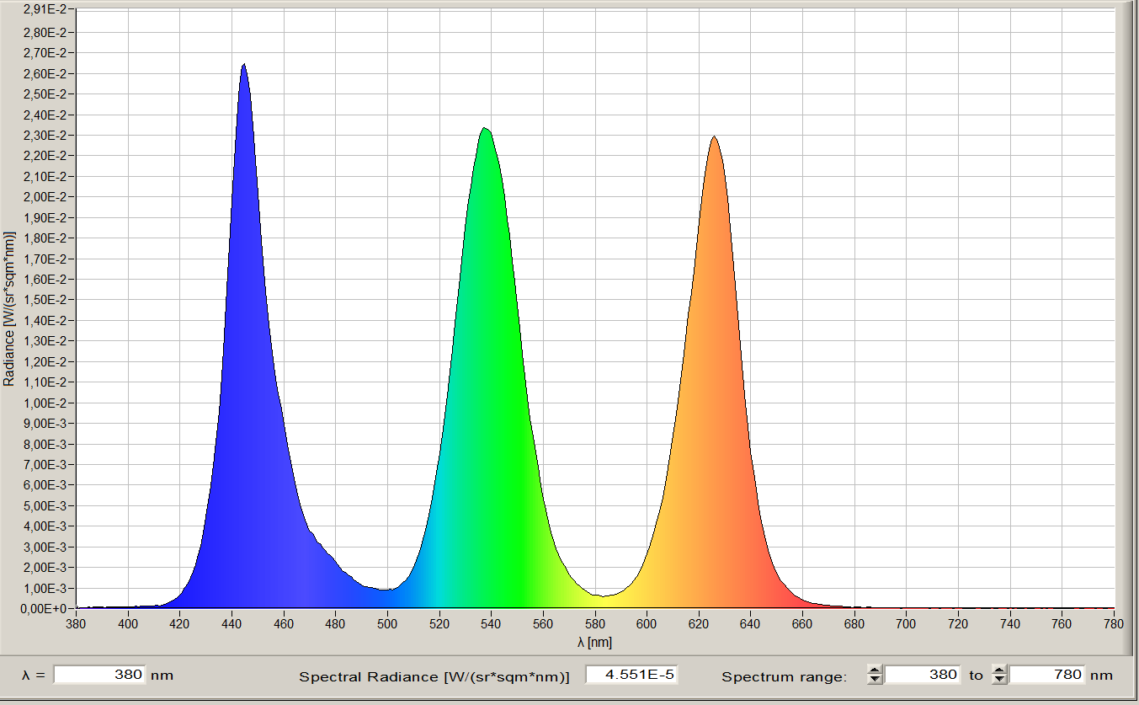Increase the spectrum range start value
Viewport: 1139px width, 705px height.
click(x=876, y=670)
